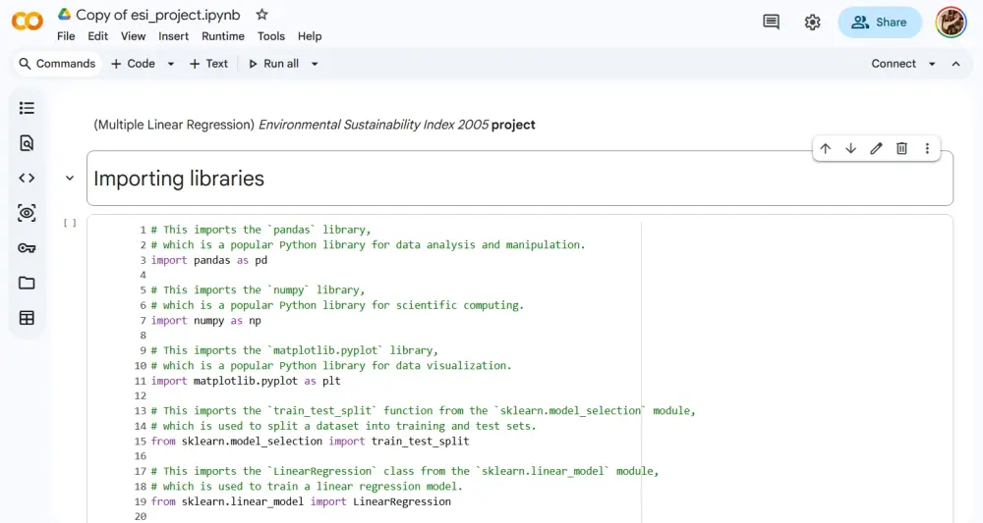Click the Share button
This screenshot has height=523, width=983.
tap(880, 22)
